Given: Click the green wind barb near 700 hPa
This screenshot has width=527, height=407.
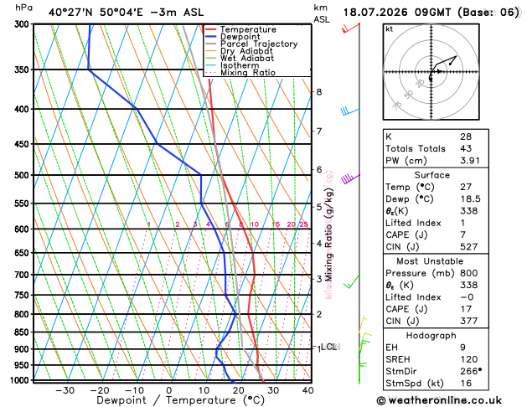Looking at the screenshot, I should 352,281.
